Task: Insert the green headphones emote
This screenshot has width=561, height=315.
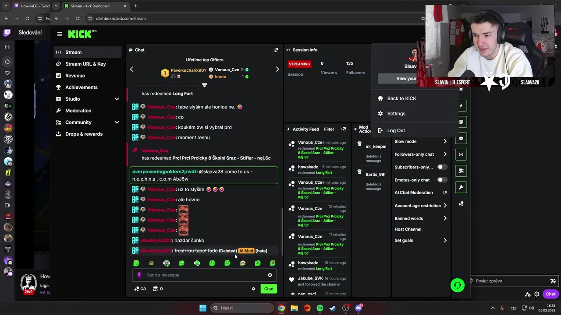Action: 197,263
